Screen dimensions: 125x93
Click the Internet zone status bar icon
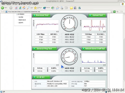[x=106, y=92]
